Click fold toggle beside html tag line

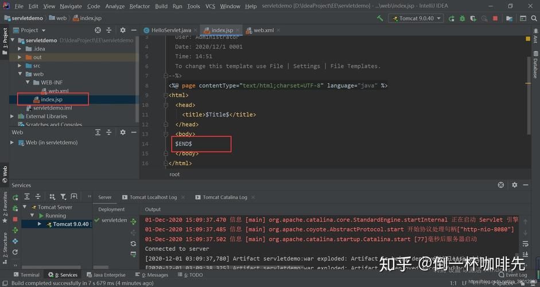166,95
